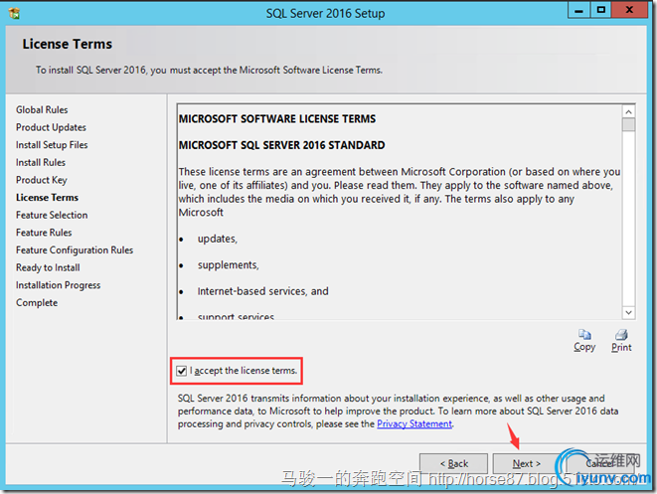Select Feature Rules step in sidebar
Image resolution: width=657 pixels, height=494 pixels.
click(x=44, y=233)
